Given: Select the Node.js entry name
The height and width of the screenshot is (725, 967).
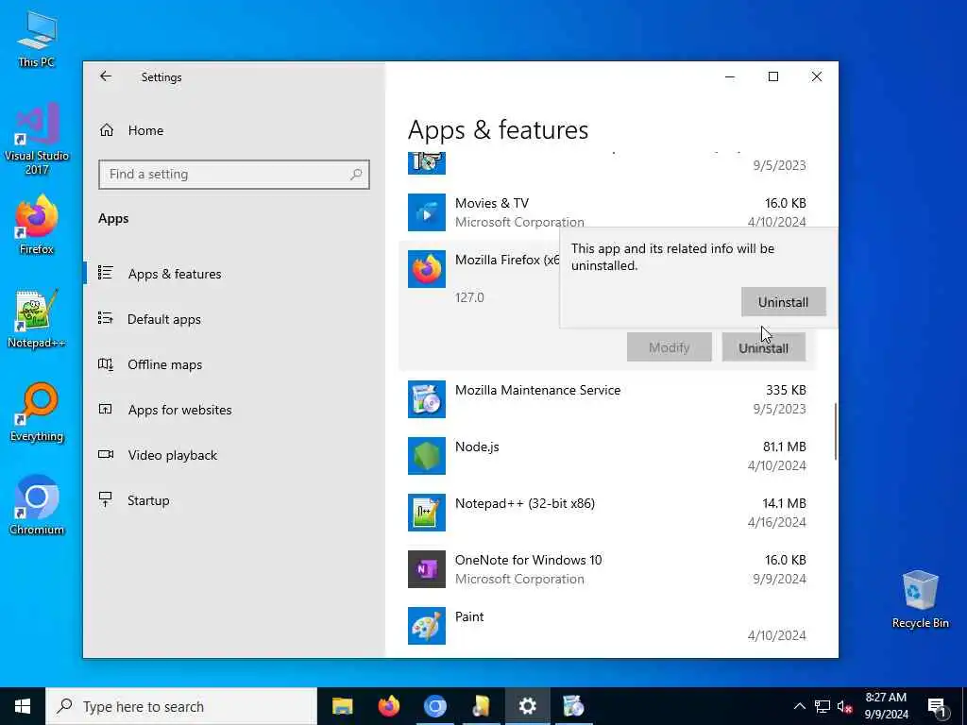Looking at the screenshot, I should point(477,447).
